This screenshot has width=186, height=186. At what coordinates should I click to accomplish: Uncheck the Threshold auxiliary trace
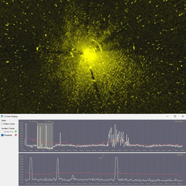(x=2, y=135)
